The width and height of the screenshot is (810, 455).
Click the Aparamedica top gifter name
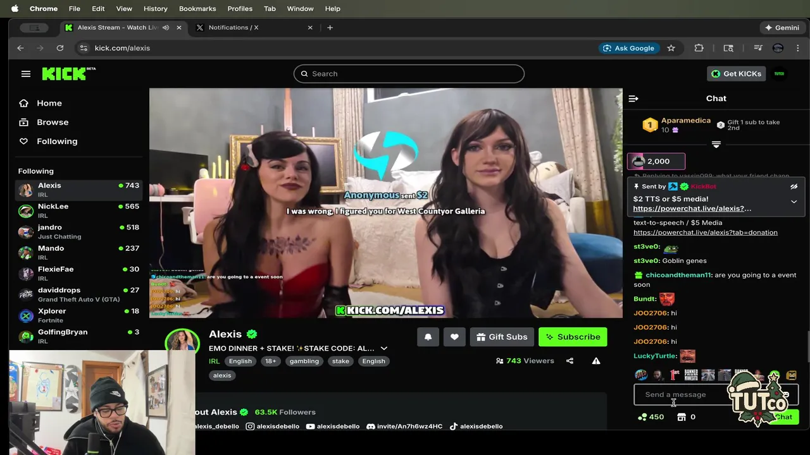(685, 121)
